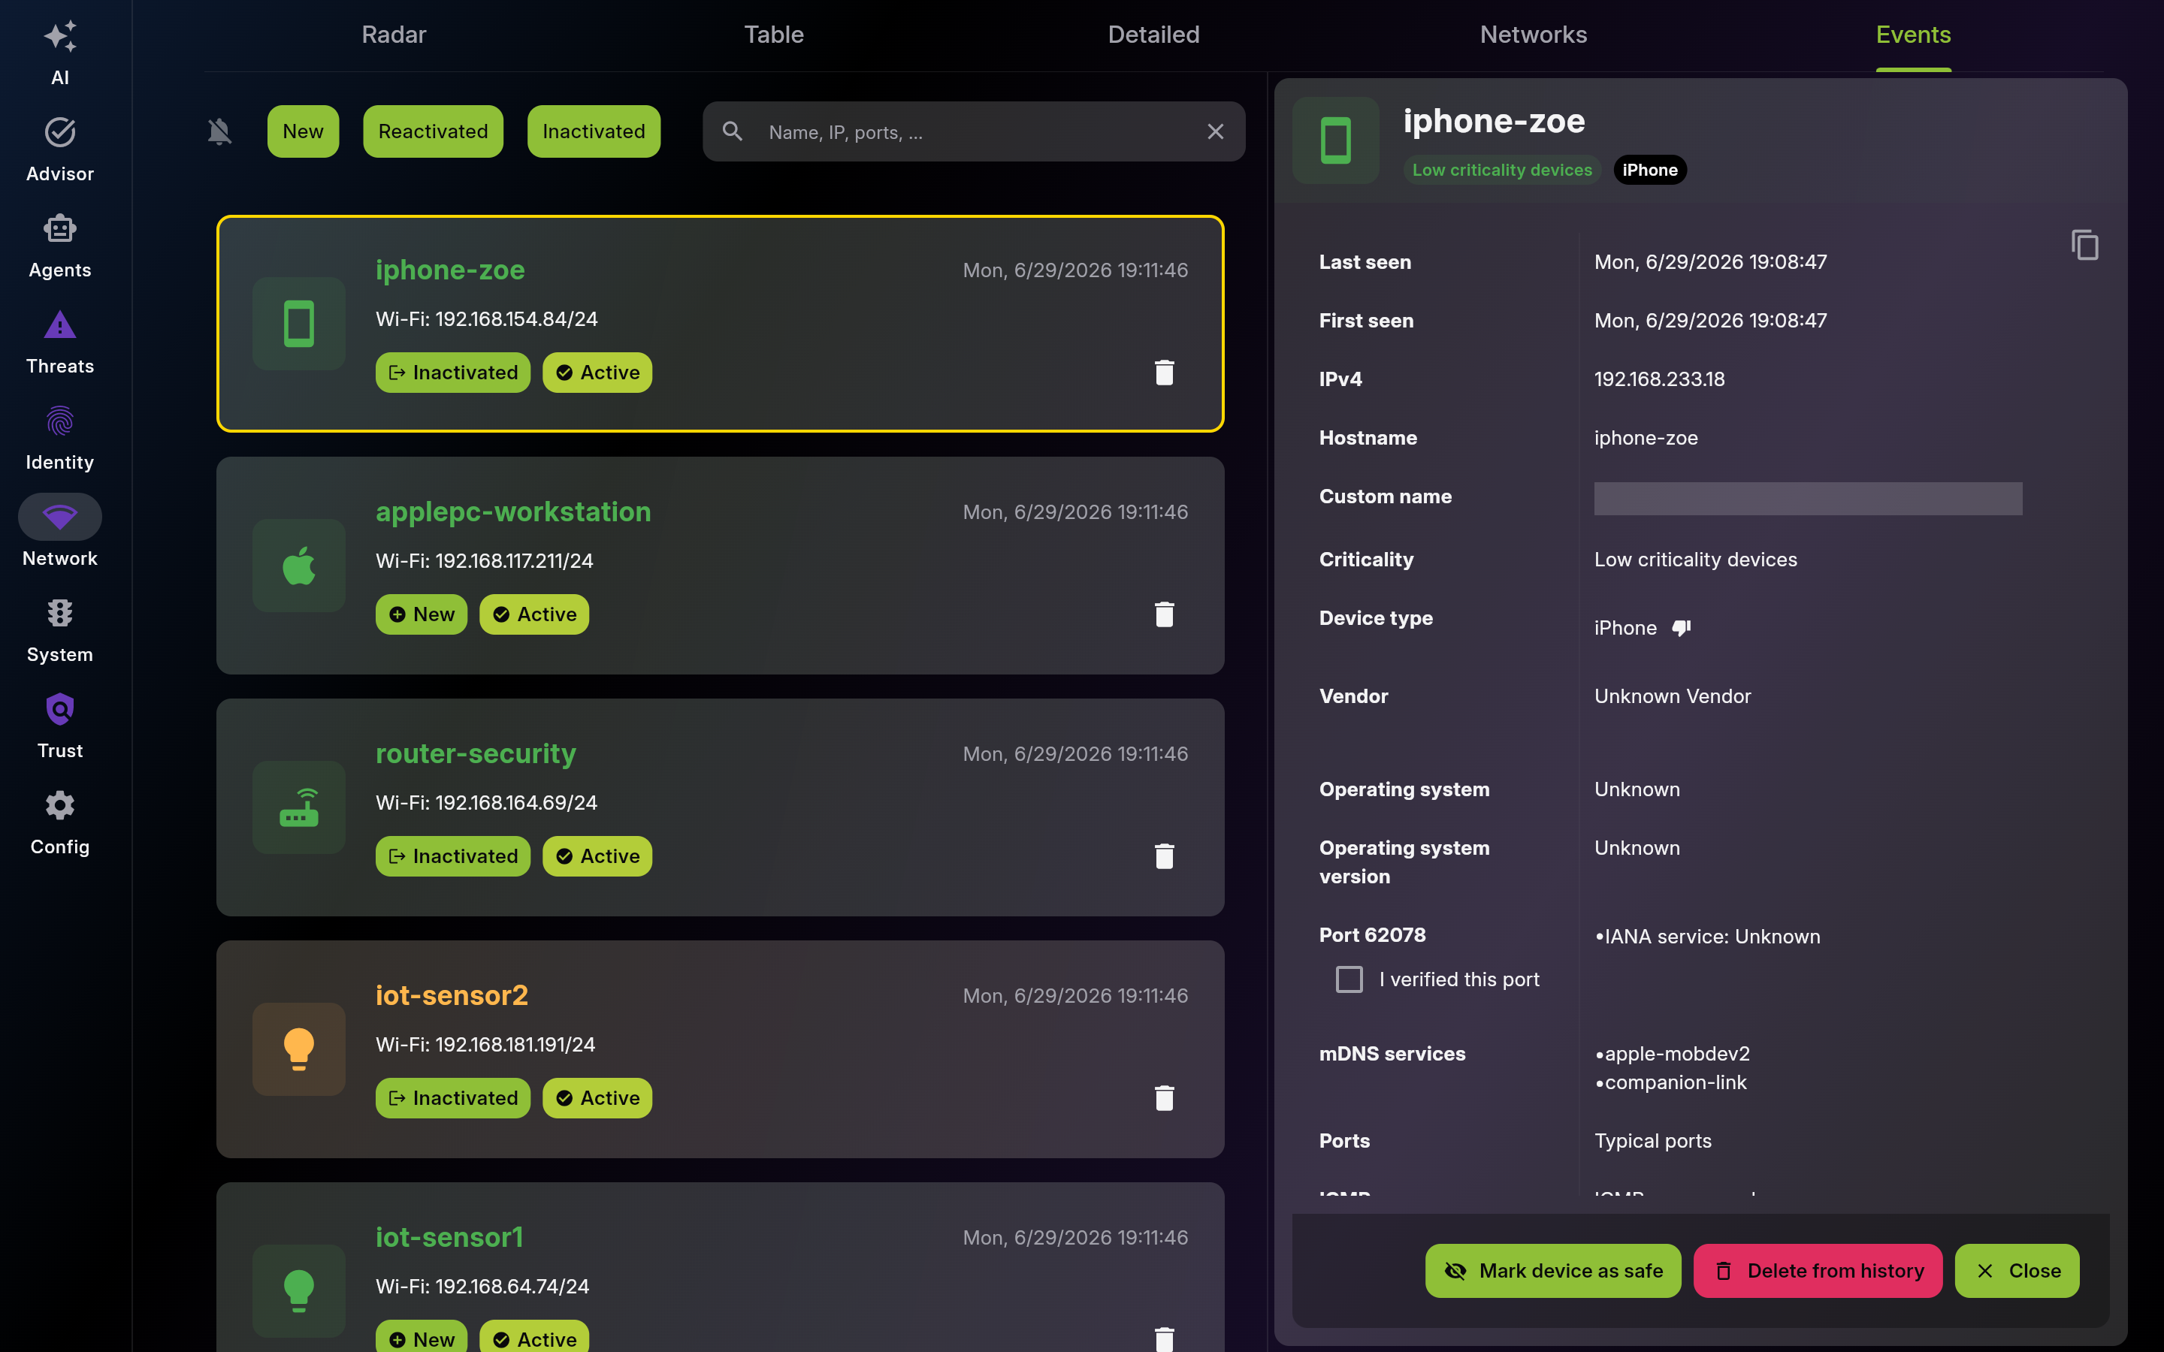Open the applepc-workstation event title

click(513, 512)
